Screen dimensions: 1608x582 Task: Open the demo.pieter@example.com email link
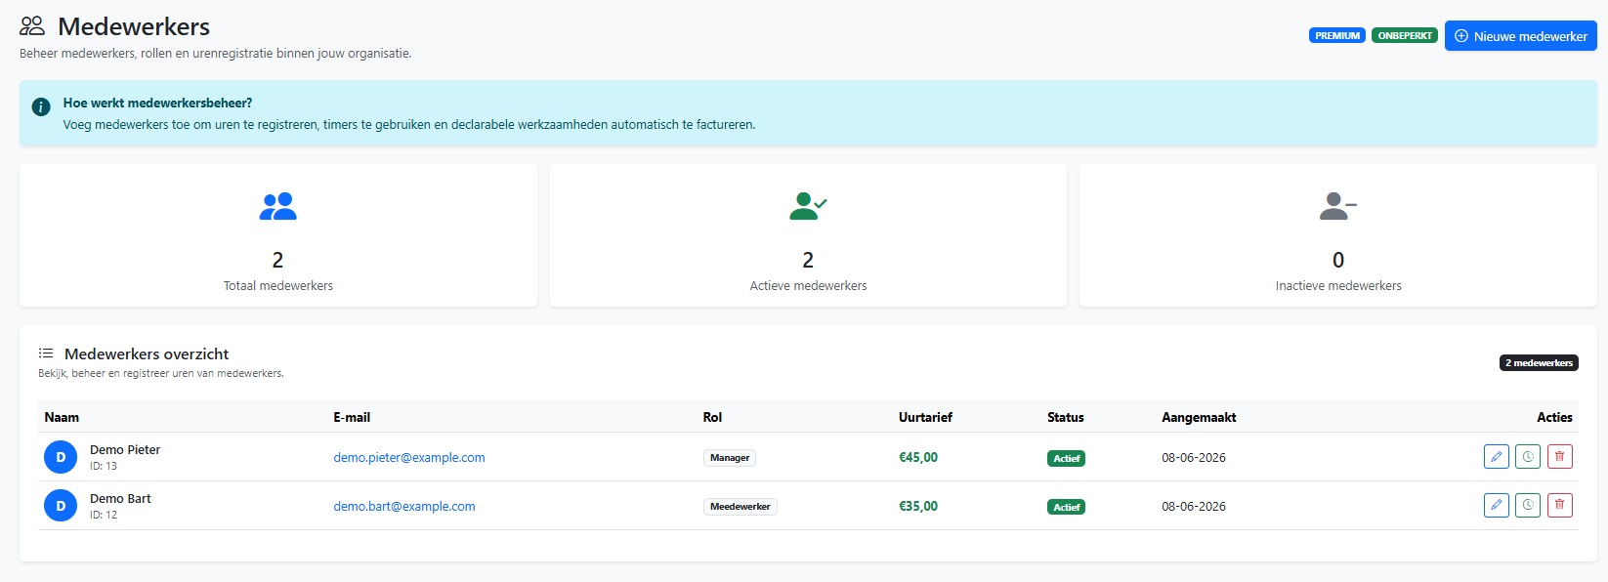(409, 457)
